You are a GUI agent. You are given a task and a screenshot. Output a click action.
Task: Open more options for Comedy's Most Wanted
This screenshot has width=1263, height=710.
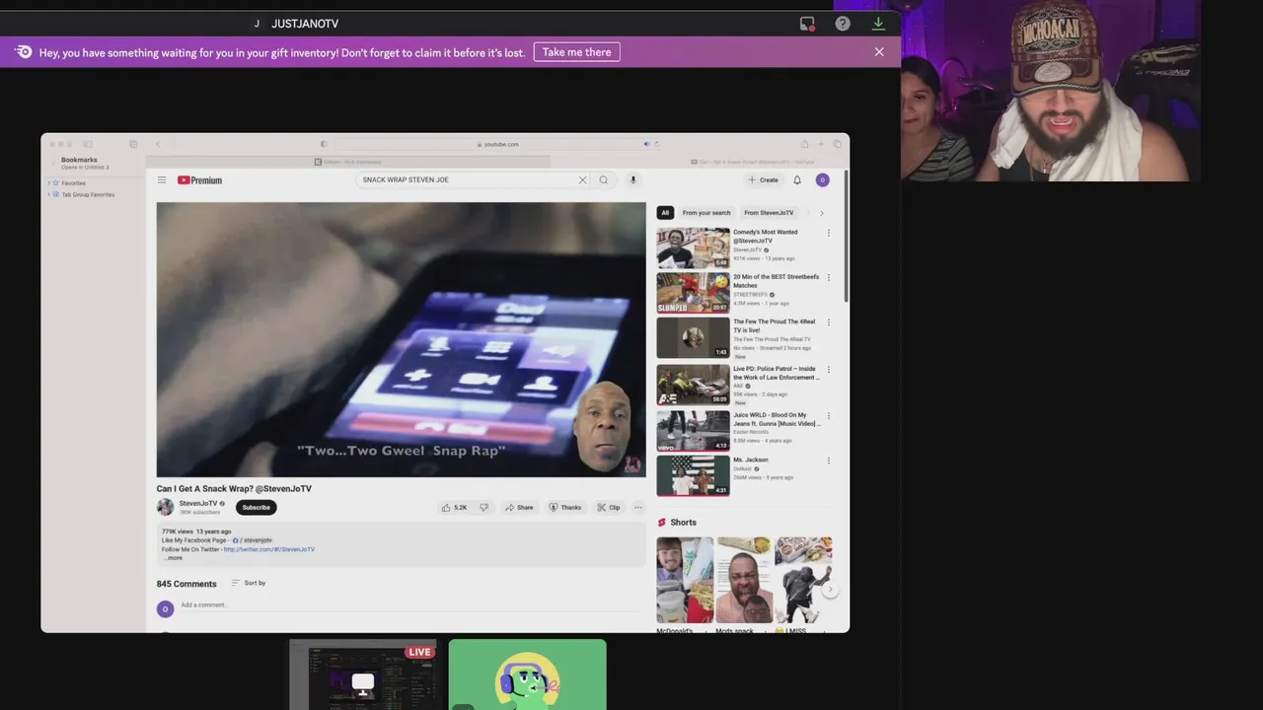(x=828, y=234)
